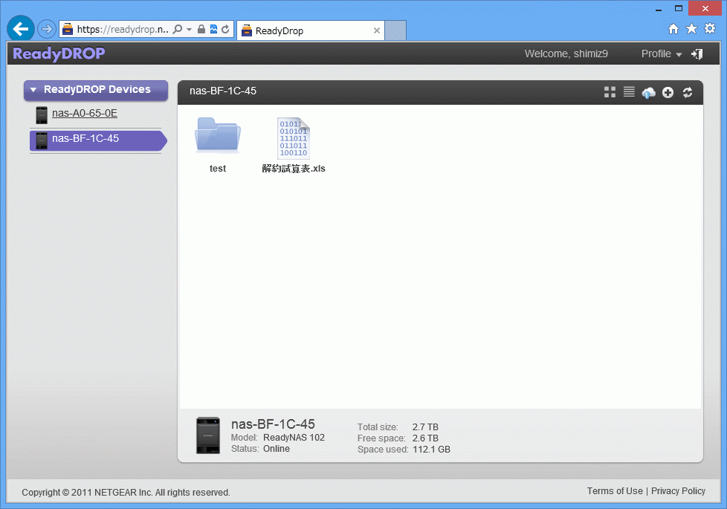Viewport: 727px width, 509px height.
Task: Open the browser home page icon
Action: pyautogui.click(x=673, y=29)
